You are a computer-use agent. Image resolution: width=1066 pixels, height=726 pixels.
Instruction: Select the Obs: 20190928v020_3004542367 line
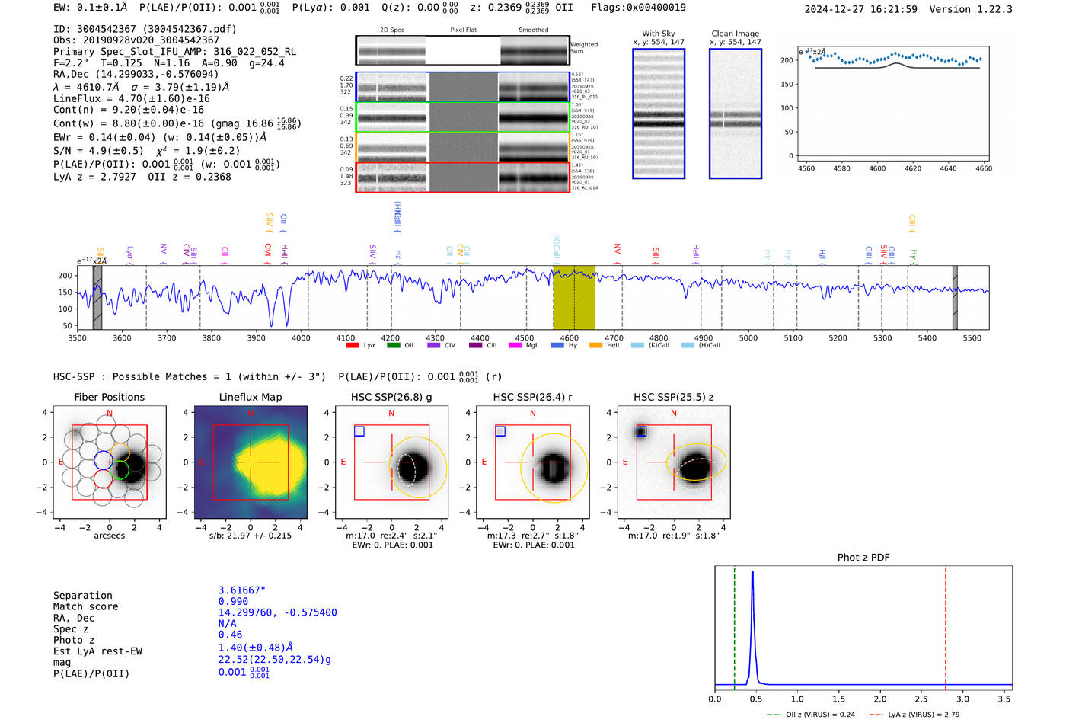136,40
